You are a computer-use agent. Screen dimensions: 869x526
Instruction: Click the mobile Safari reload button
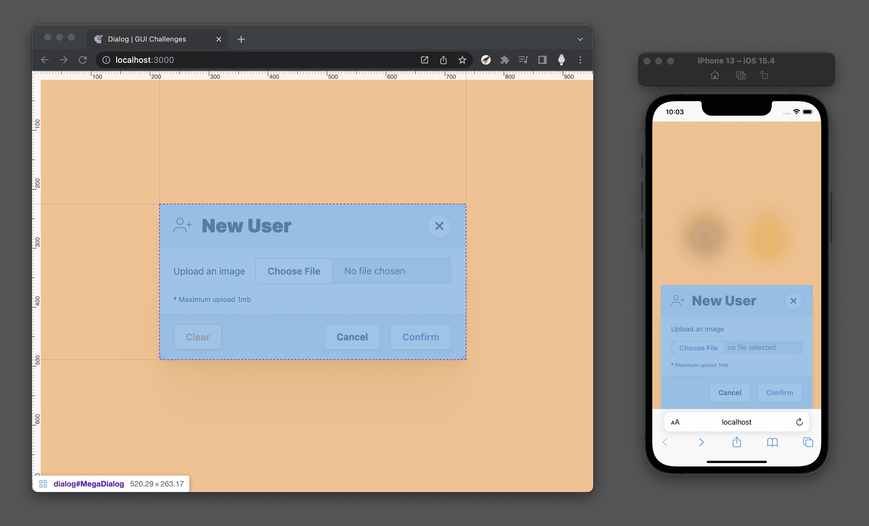pos(800,421)
